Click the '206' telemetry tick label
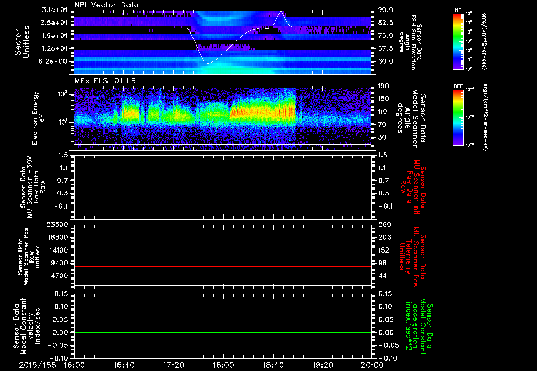The width and height of the screenshot is (537, 371). tap(384, 237)
